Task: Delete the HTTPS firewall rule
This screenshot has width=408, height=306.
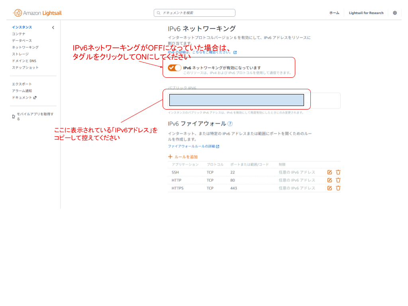Action: 338,188
